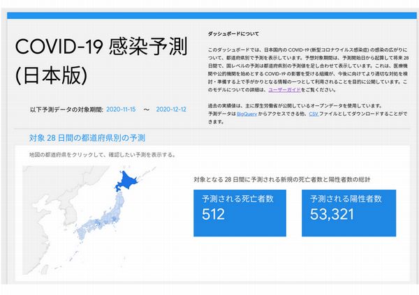Click the 以下予測データの対象期間 label
The width and height of the screenshot is (419, 295).
[67, 109]
